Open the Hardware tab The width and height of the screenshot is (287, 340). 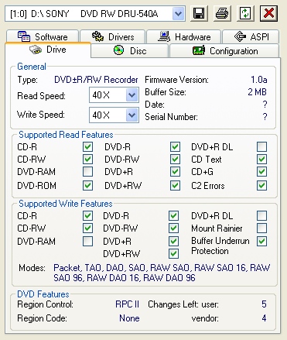click(184, 36)
